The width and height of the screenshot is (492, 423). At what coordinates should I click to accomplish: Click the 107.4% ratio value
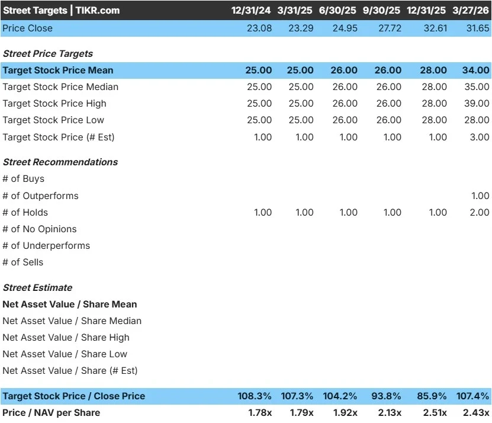coord(473,396)
